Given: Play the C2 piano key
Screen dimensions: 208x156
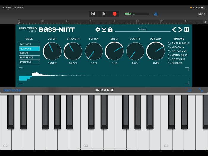Looking at the screenshot, I should coord(6,139).
